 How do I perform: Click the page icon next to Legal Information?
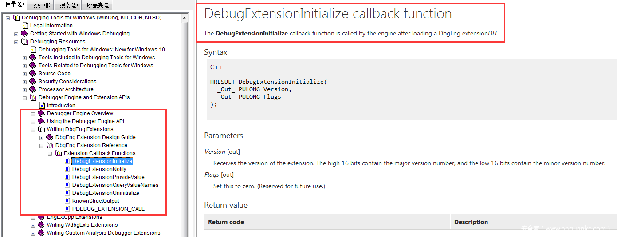click(25, 26)
